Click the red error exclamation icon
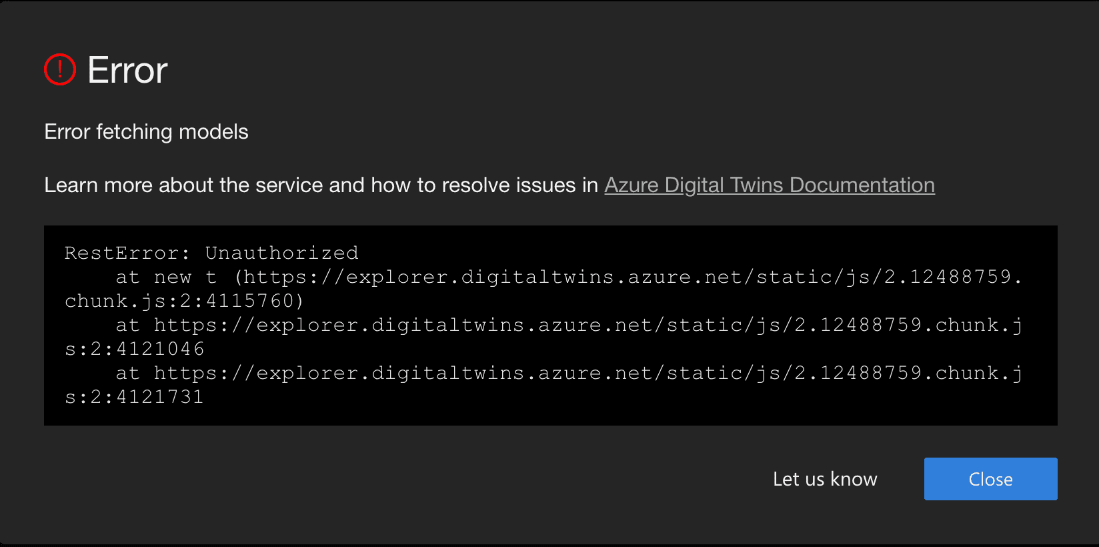Viewport: 1099px width, 547px height. coord(60,69)
